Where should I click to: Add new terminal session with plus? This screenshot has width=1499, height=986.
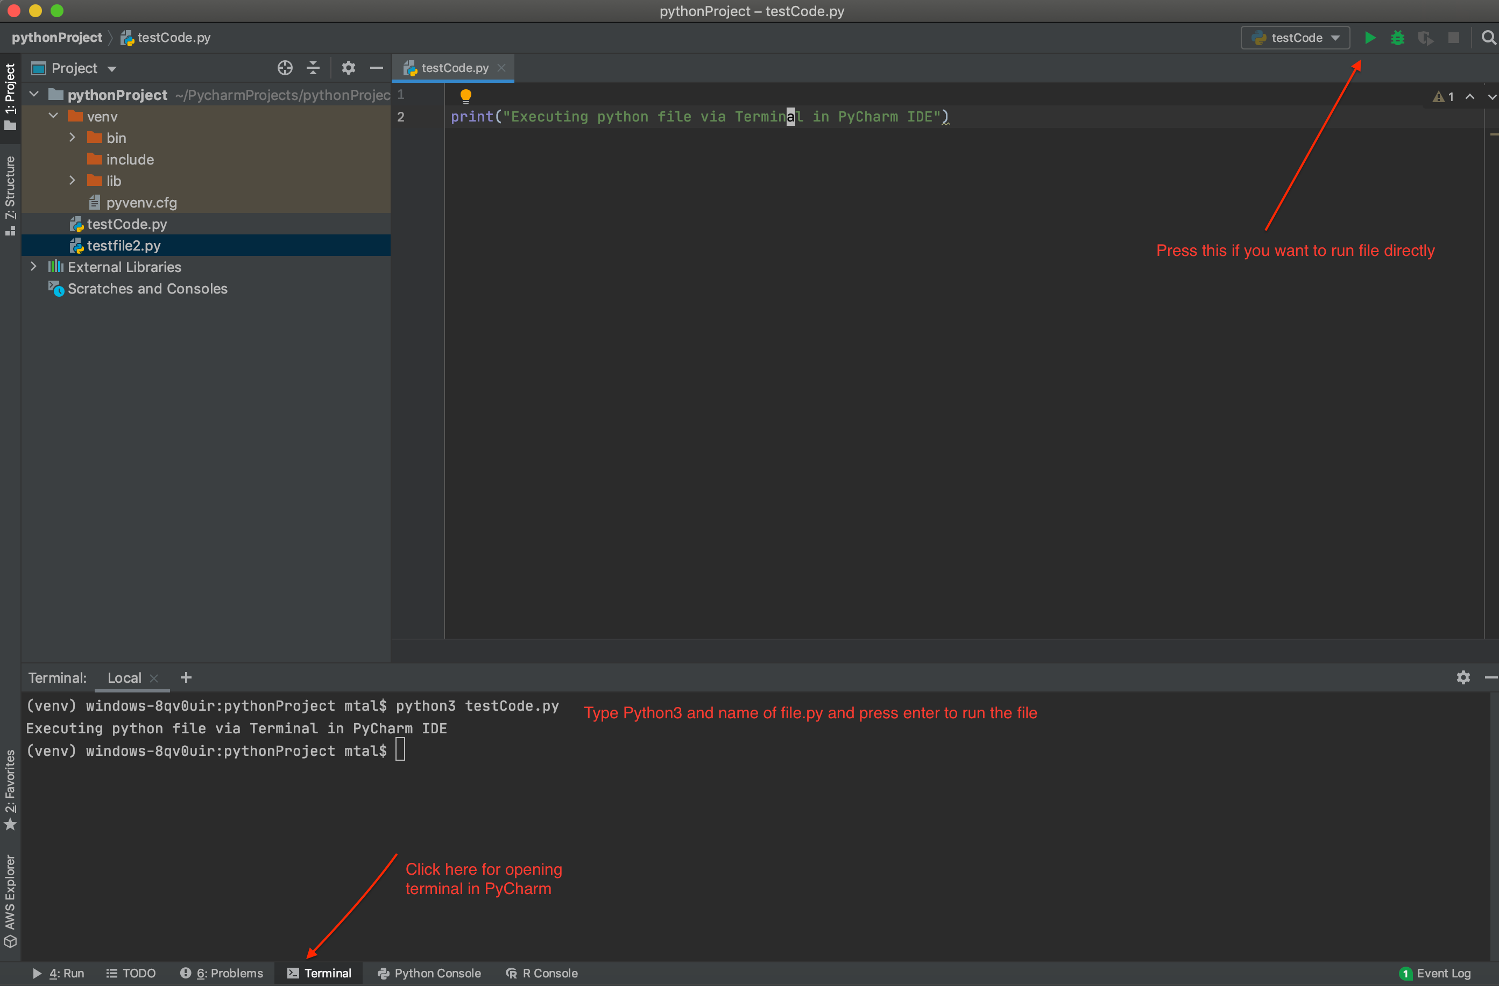click(x=186, y=677)
